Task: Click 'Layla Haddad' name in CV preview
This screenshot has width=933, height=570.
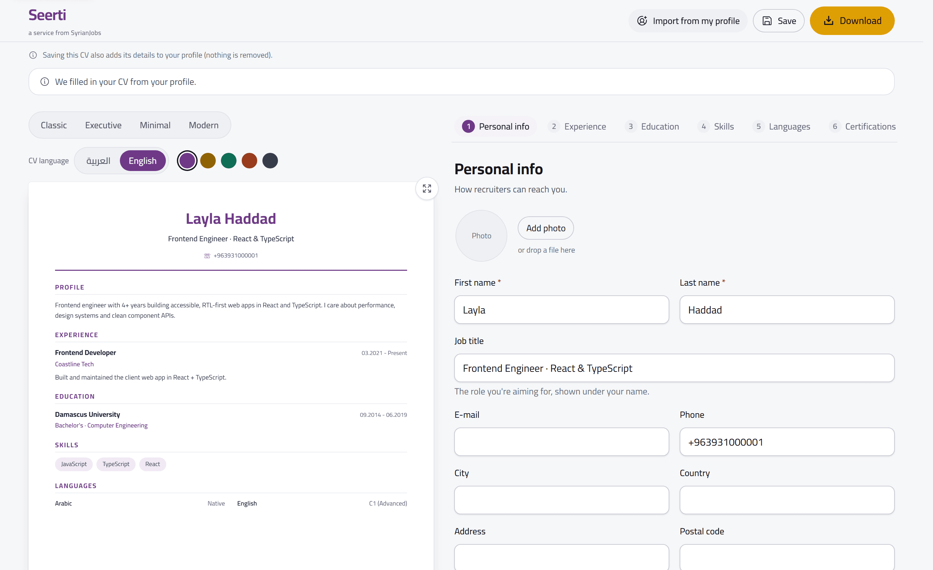Action: pos(231,219)
